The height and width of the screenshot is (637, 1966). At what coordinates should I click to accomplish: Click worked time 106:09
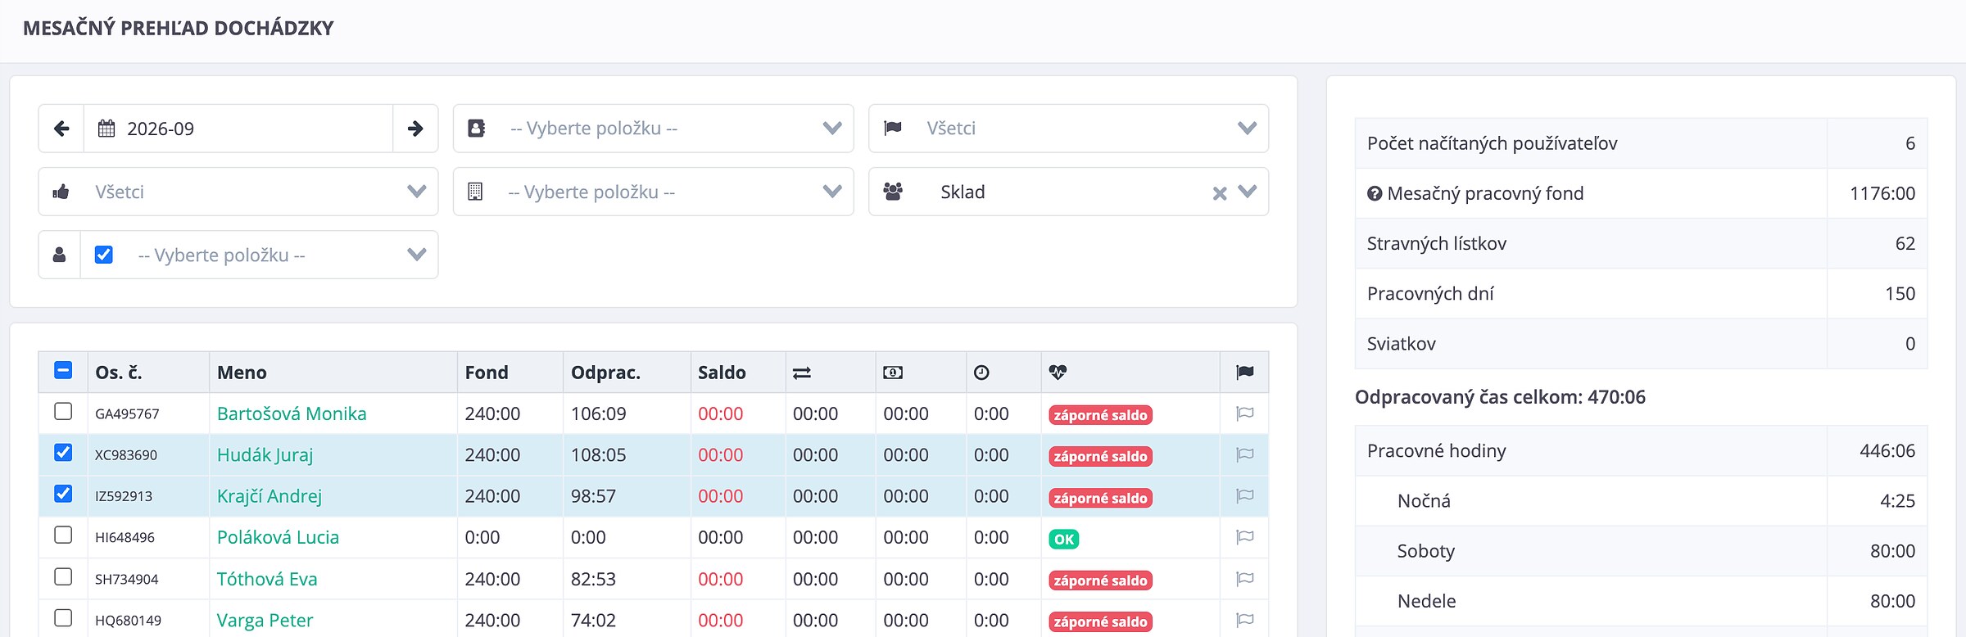pyautogui.click(x=598, y=413)
